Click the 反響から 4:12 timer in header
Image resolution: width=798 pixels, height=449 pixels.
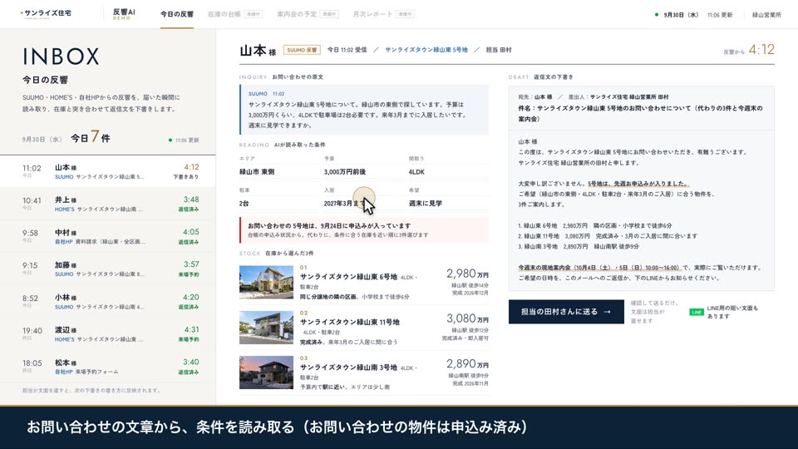pos(749,50)
